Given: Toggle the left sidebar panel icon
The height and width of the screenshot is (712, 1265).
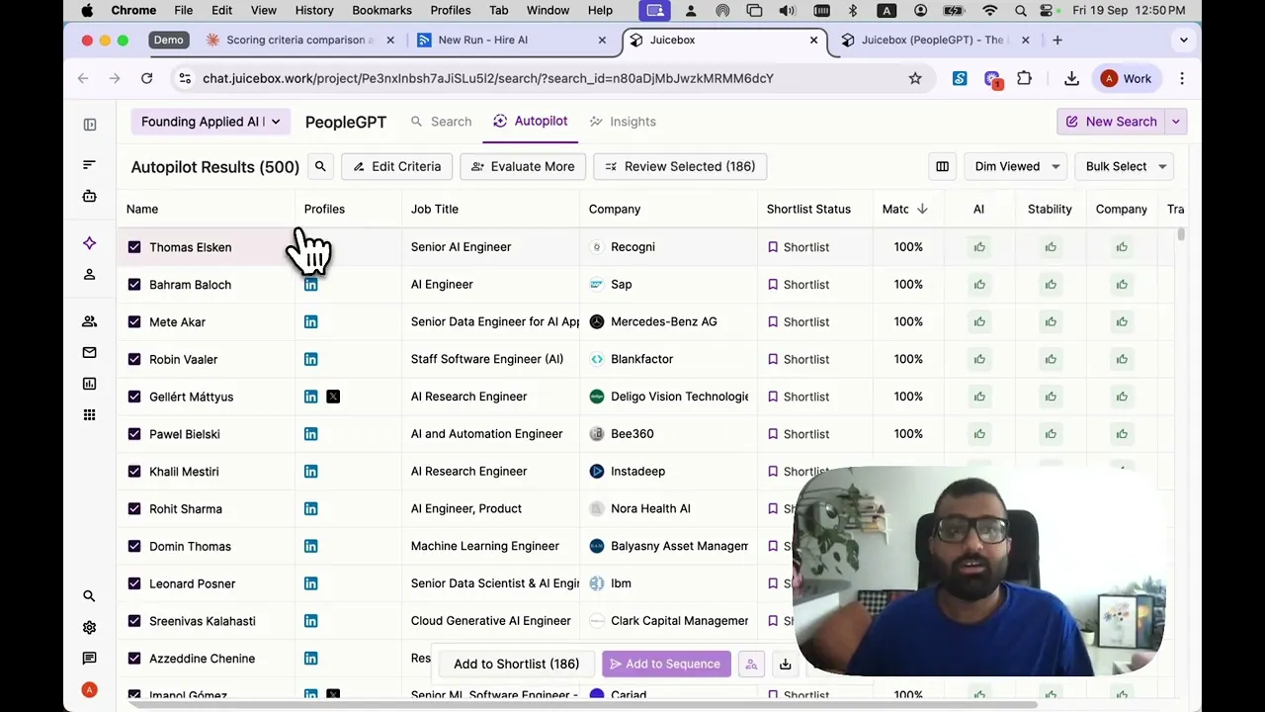Looking at the screenshot, I should coord(90,125).
